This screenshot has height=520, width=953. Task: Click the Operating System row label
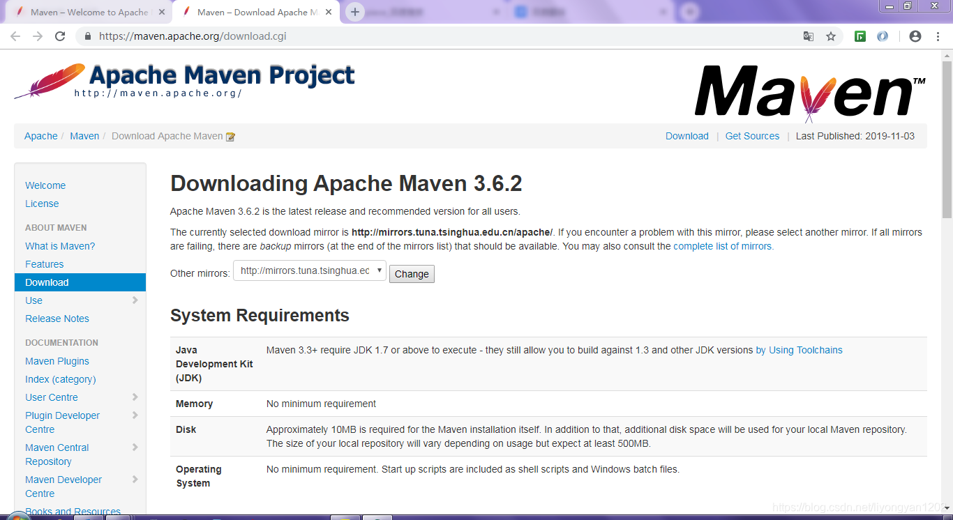[199, 476]
